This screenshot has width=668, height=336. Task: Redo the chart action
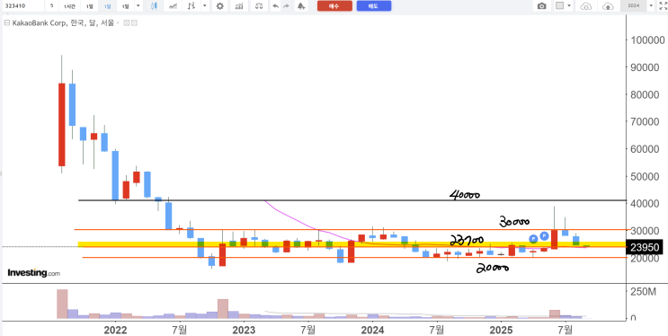pyautogui.click(x=286, y=6)
